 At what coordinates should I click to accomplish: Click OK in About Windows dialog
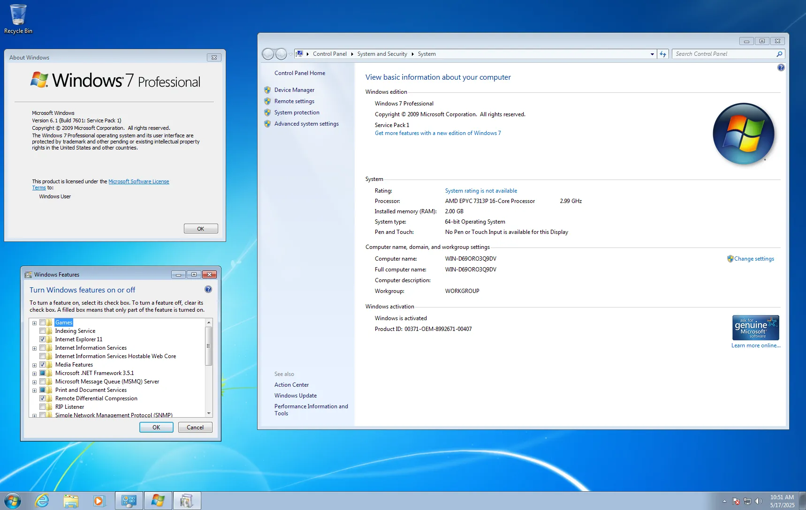pyautogui.click(x=201, y=229)
